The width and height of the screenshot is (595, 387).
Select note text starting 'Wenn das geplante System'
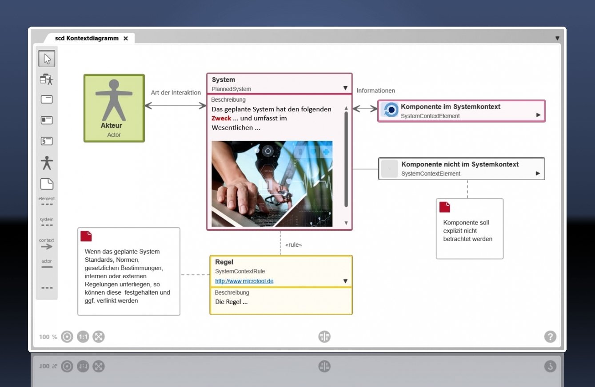[x=128, y=276]
